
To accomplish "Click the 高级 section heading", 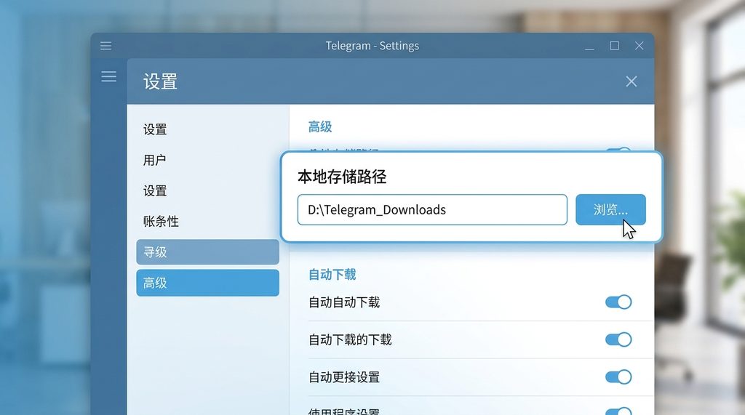I will (320, 126).
